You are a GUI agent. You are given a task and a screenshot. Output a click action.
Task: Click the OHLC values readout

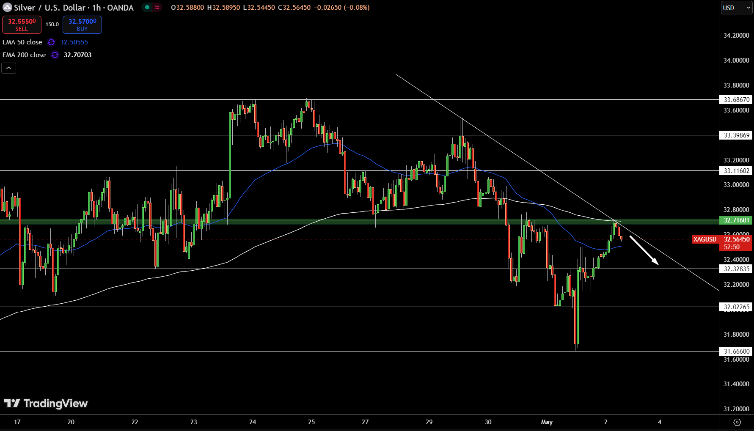click(270, 8)
